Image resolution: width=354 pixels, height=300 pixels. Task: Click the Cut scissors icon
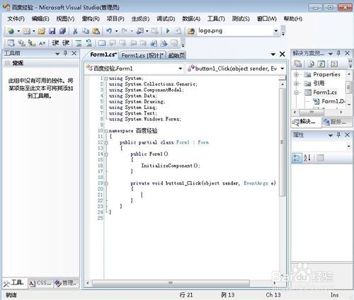[75, 31]
